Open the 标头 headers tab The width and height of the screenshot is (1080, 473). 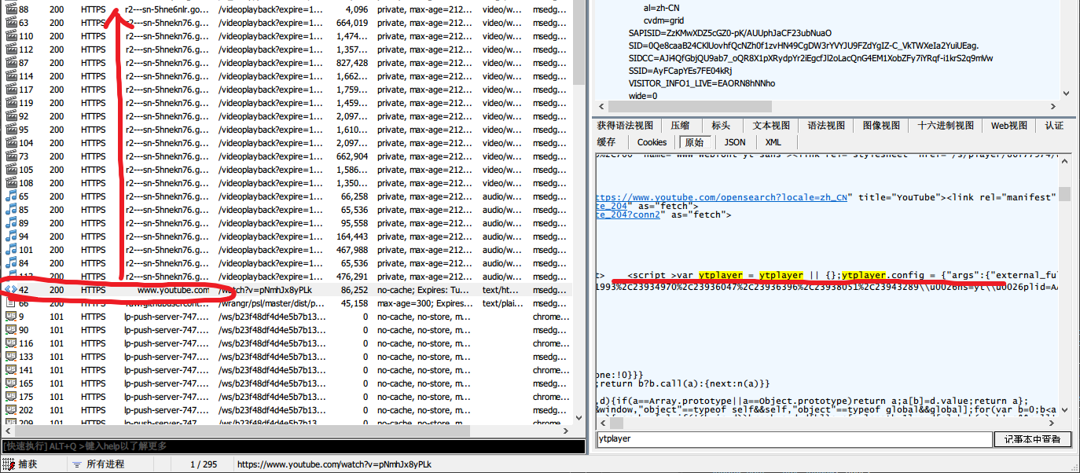(721, 126)
